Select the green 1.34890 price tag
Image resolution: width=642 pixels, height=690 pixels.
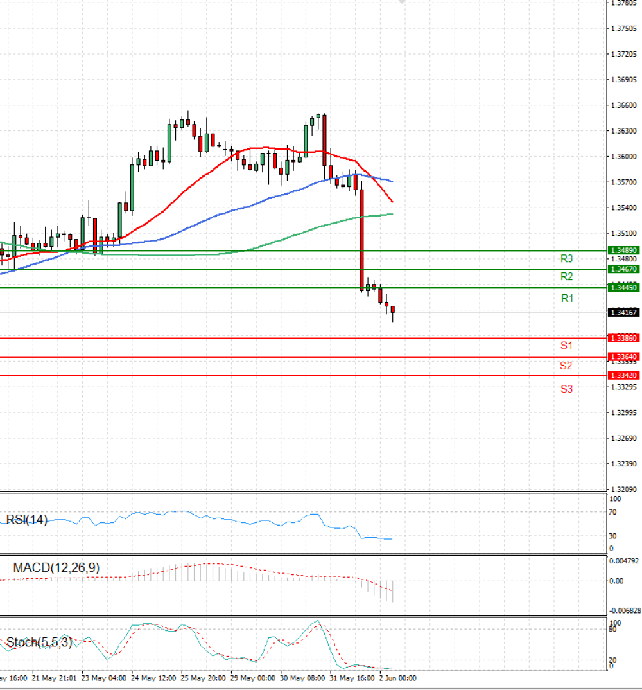pyautogui.click(x=624, y=251)
